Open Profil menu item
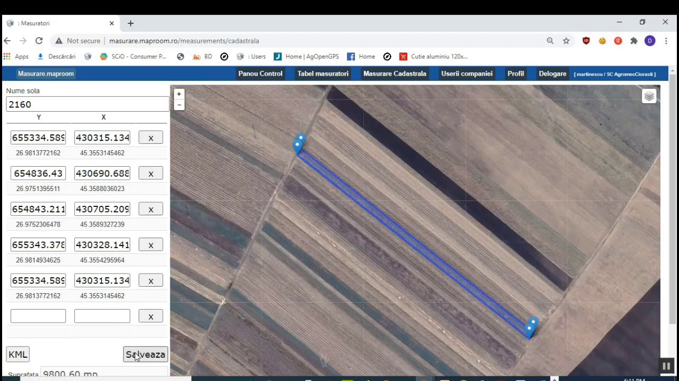The image size is (679, 381). tap(516, 74)
